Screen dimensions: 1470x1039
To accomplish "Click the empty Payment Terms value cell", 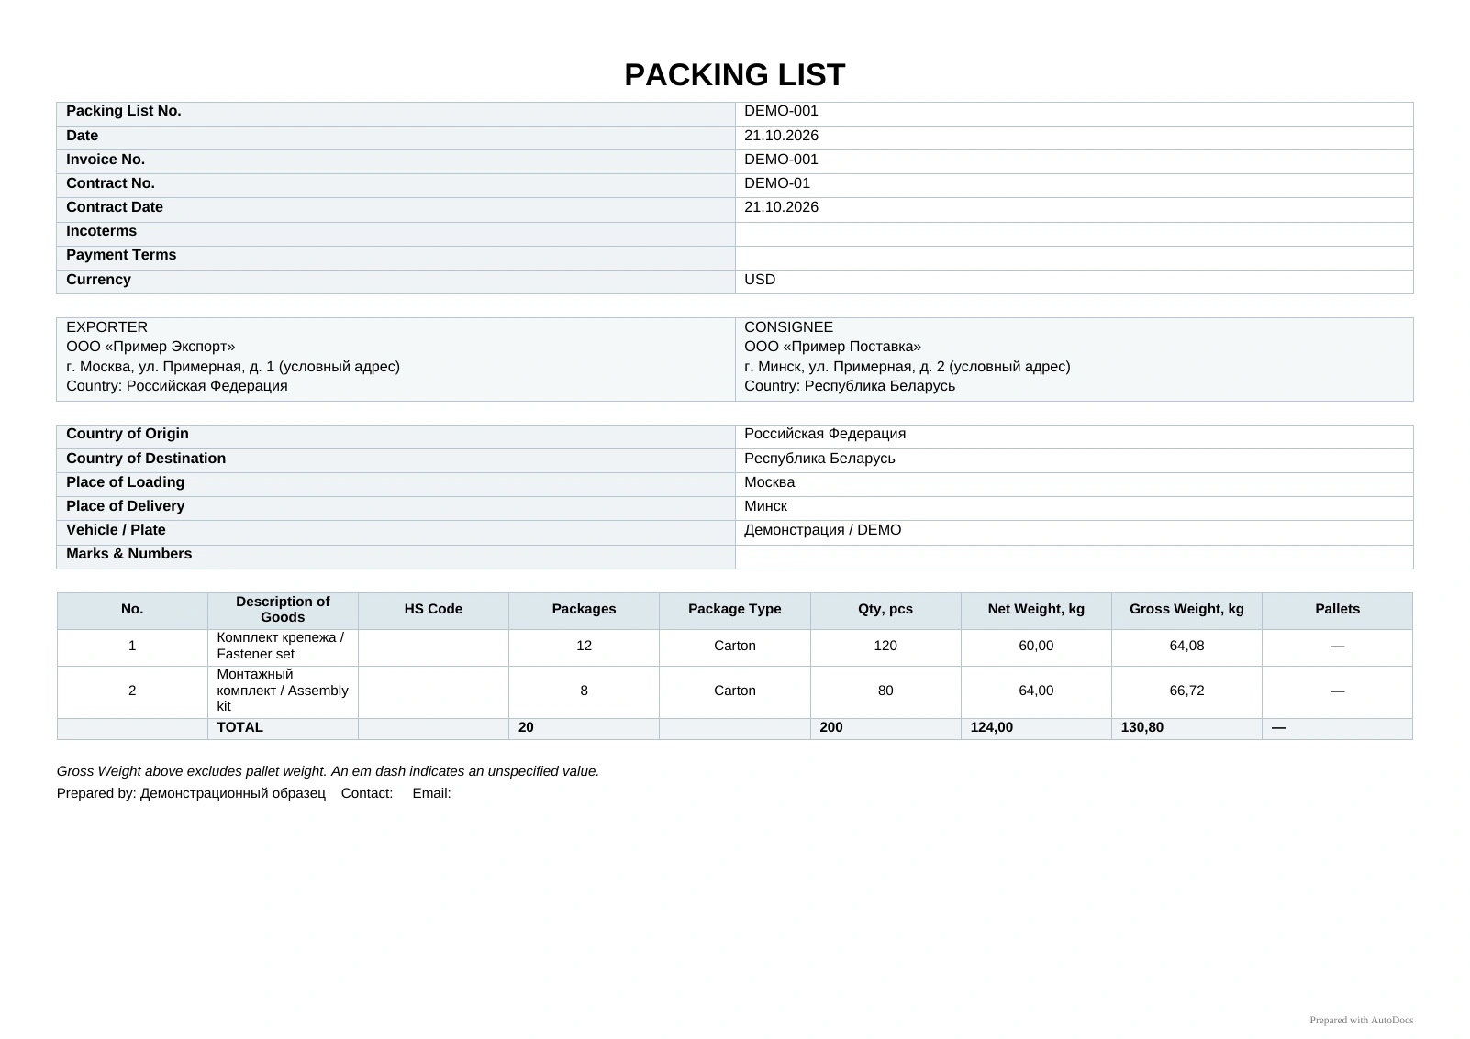I will pyautogui.click(x=1074, y=258).
